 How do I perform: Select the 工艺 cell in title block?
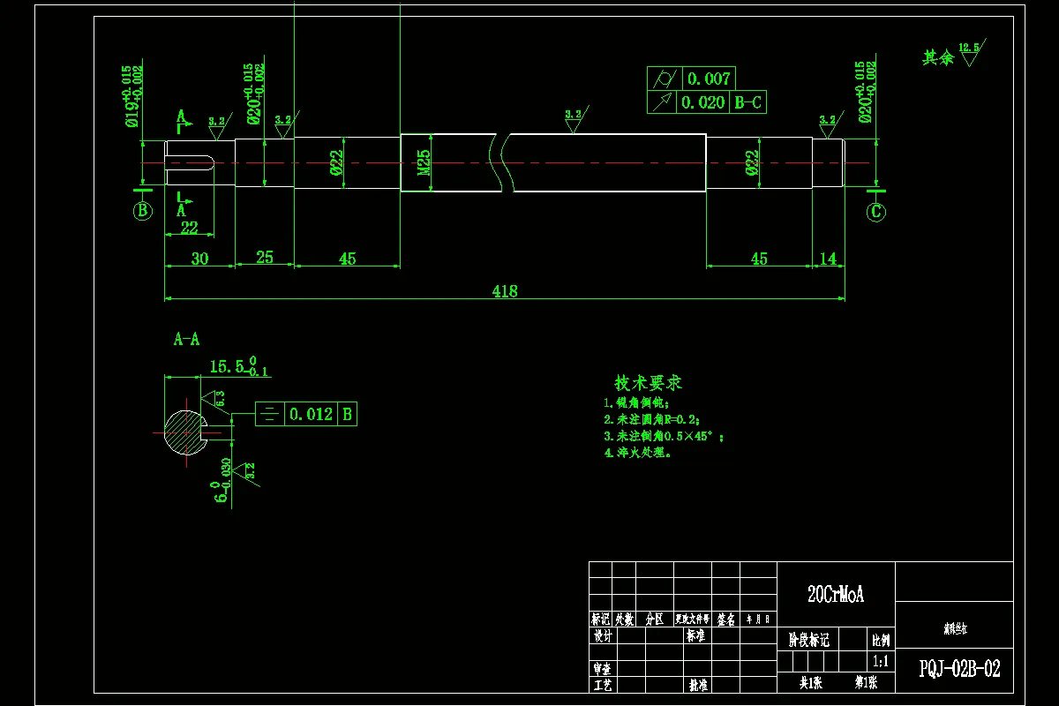601,685
